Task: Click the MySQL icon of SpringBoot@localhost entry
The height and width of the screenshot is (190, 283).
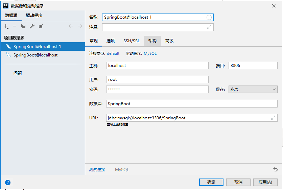Action: click(x=8, y=55)
